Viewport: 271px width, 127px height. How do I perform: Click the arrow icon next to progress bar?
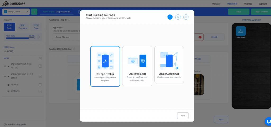[38, 37]
